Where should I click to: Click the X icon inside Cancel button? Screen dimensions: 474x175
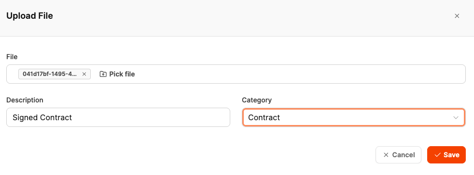tap(386, 155)
